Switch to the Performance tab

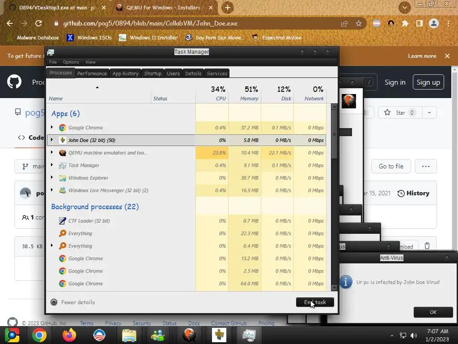point(92,73)
